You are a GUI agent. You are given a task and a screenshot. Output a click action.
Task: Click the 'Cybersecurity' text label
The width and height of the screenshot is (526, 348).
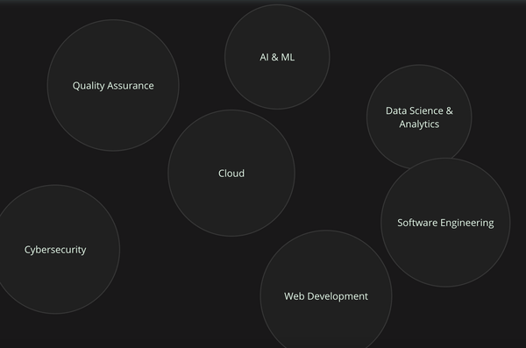[x=55, y=250]
